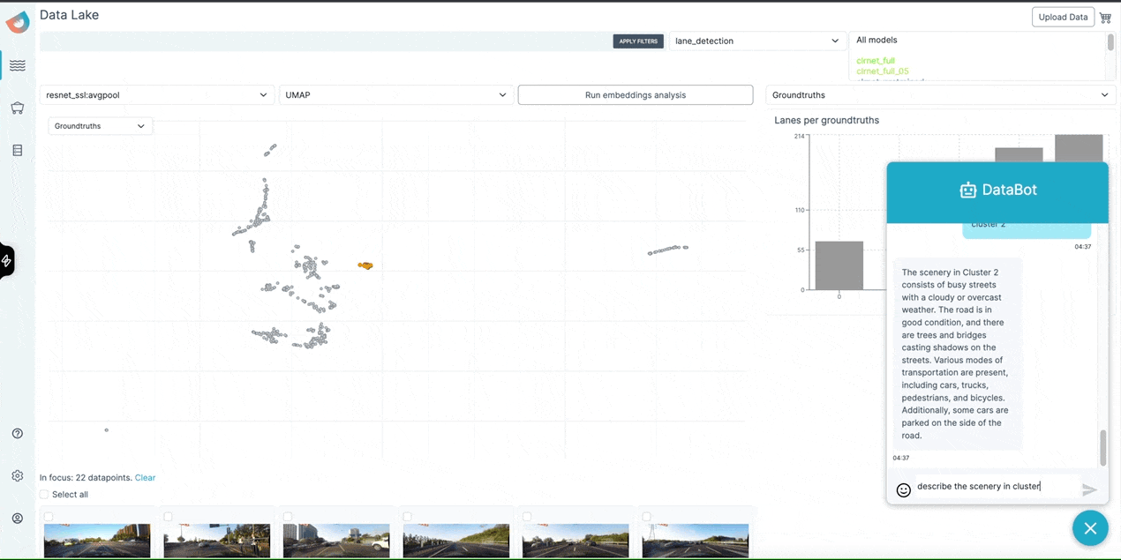Open the data lake waves sidebar icon
Viewport: 1121px width, 560px height.
(18, 65)
